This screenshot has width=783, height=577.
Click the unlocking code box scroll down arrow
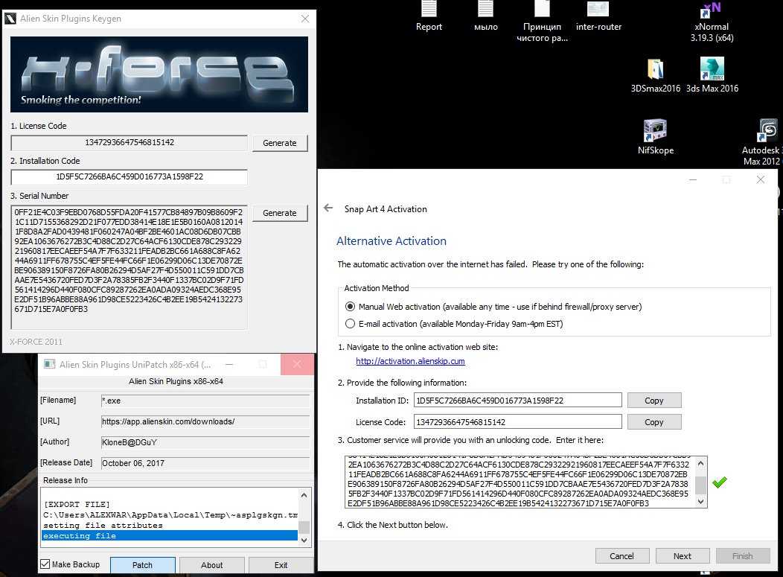pos(700,502)
